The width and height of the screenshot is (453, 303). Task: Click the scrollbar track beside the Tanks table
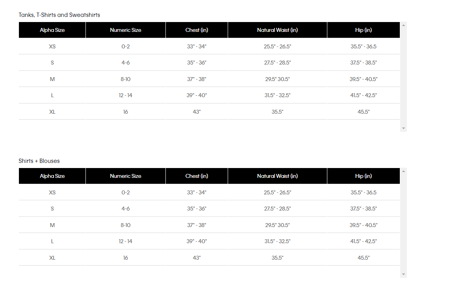tap(404, 77)
